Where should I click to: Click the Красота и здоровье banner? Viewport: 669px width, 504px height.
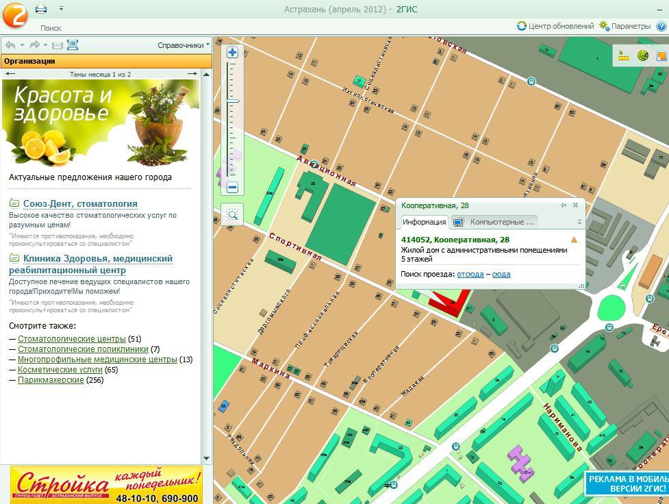(101, 123)
